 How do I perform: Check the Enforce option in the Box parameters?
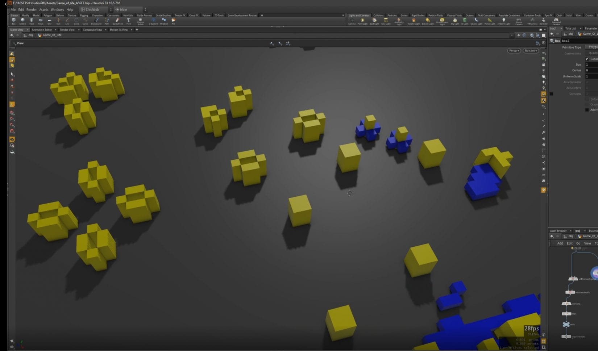point(587,99)
